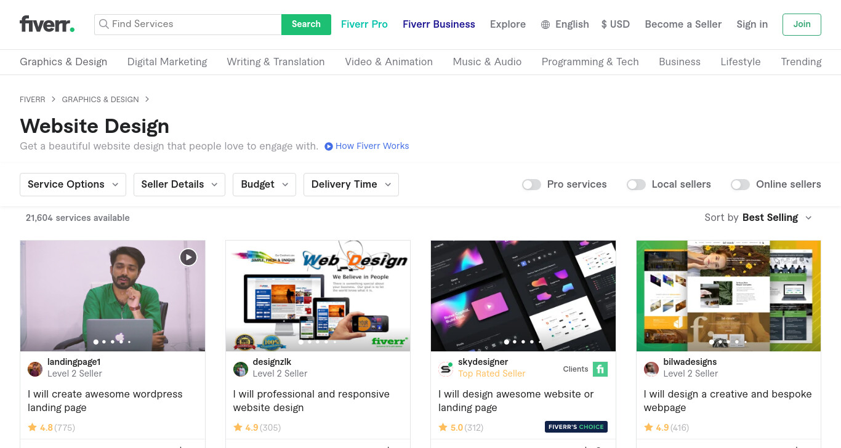The height and width of the screenshot is (448, 841).
Task: Open Graphics & Design category menu
Action: [x=63, y=62]
